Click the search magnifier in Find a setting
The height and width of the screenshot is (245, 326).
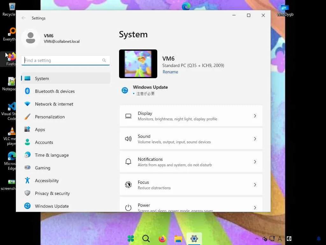click(x=104, y=60)
